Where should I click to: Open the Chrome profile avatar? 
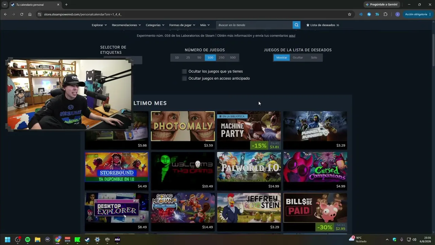[x=398, y=14]
